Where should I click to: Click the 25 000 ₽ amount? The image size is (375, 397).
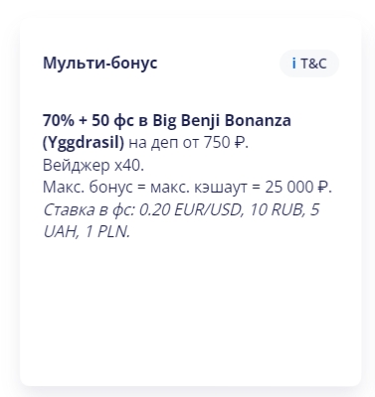(298, 188)
